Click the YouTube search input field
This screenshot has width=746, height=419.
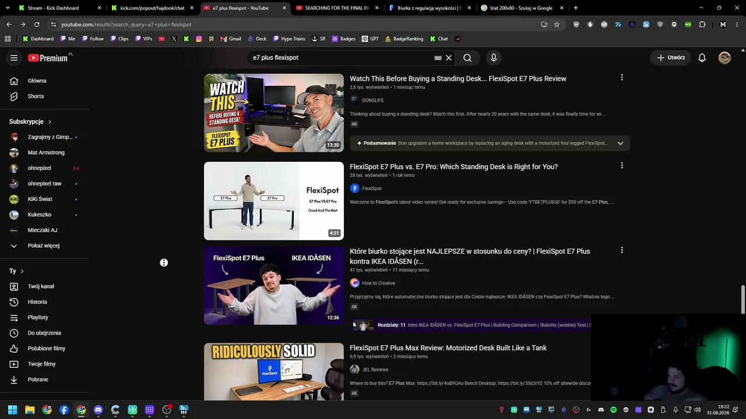[341, 58]
